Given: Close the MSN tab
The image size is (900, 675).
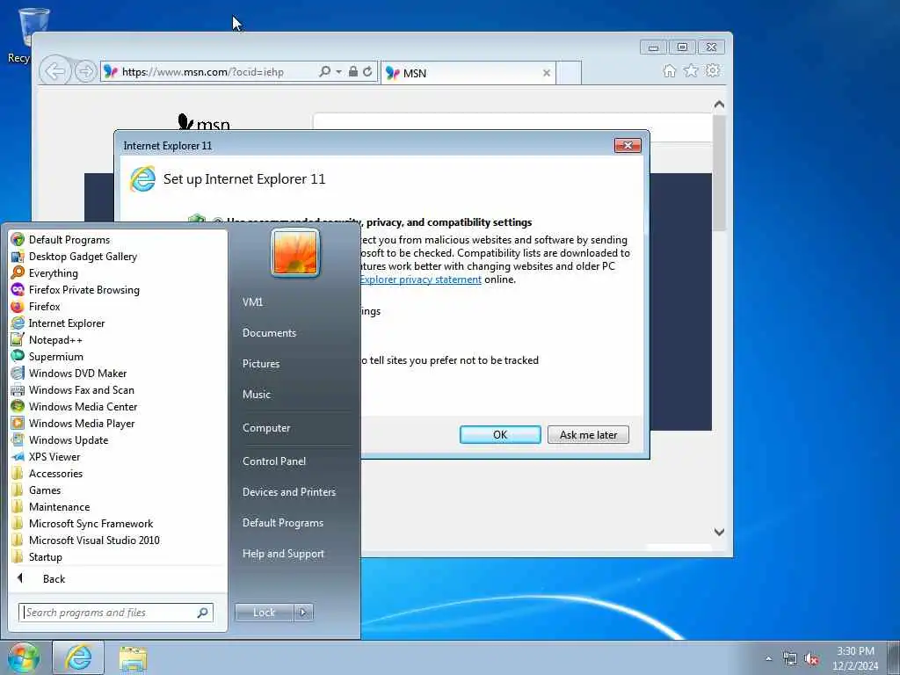Looking at the screenshot, I should [x=547, y=73].
